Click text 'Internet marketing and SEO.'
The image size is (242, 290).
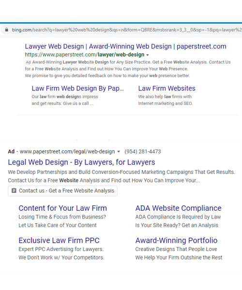pos(166,103)
